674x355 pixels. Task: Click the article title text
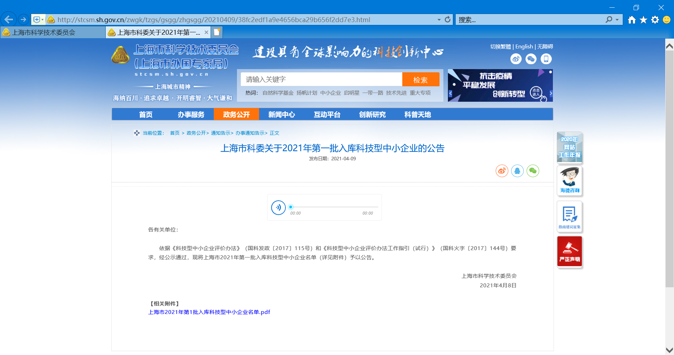tap(332, 148)
